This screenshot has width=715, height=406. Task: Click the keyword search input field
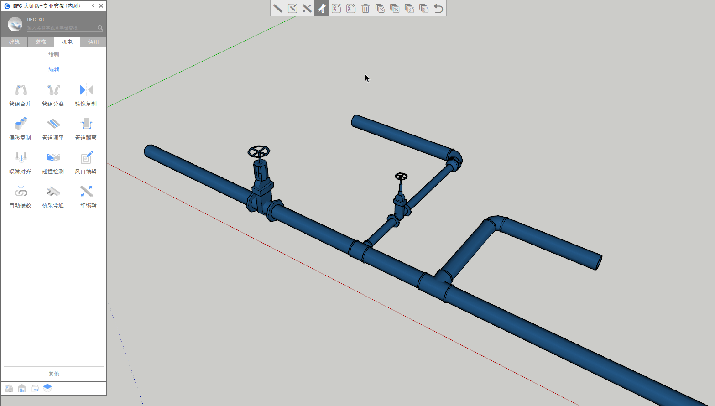tap(61, 28)
